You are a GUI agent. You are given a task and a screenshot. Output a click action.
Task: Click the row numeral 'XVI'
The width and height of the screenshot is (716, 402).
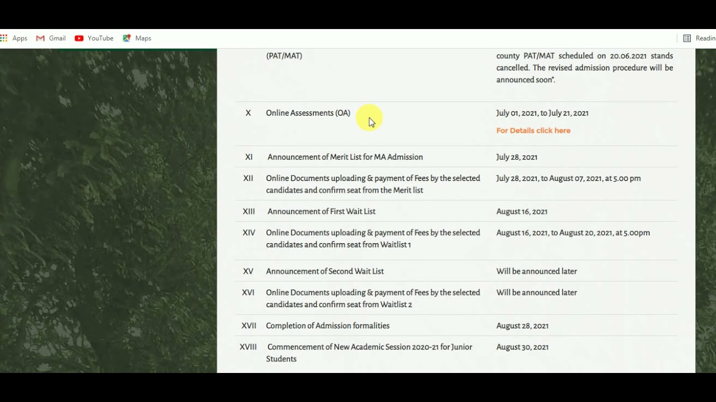click(x=248, y=292)
